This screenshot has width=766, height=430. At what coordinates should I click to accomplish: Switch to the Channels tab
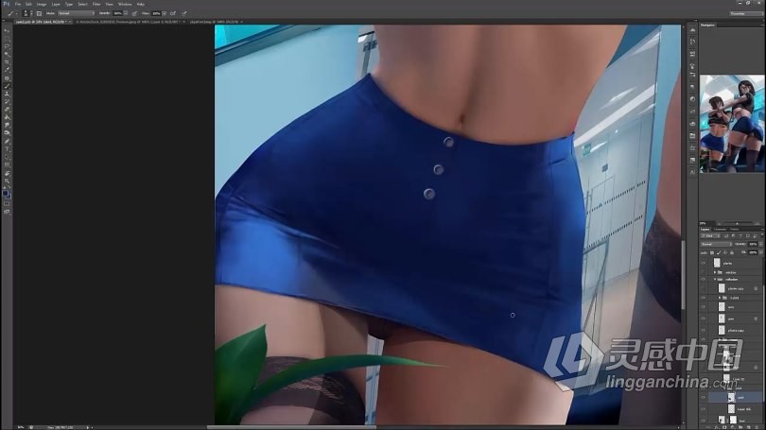pyautogui.click(x=720, y=229)
